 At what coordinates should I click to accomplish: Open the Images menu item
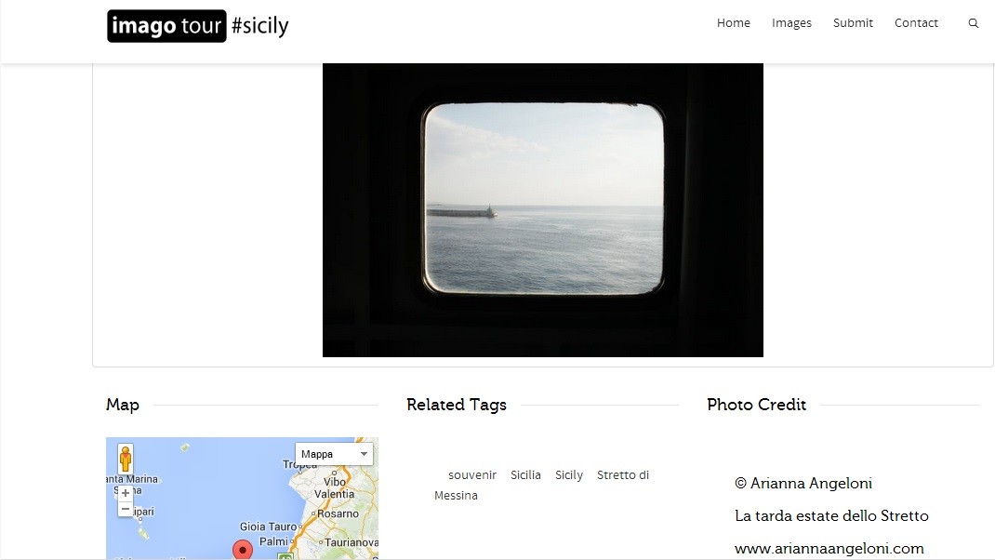pos(791,23)
